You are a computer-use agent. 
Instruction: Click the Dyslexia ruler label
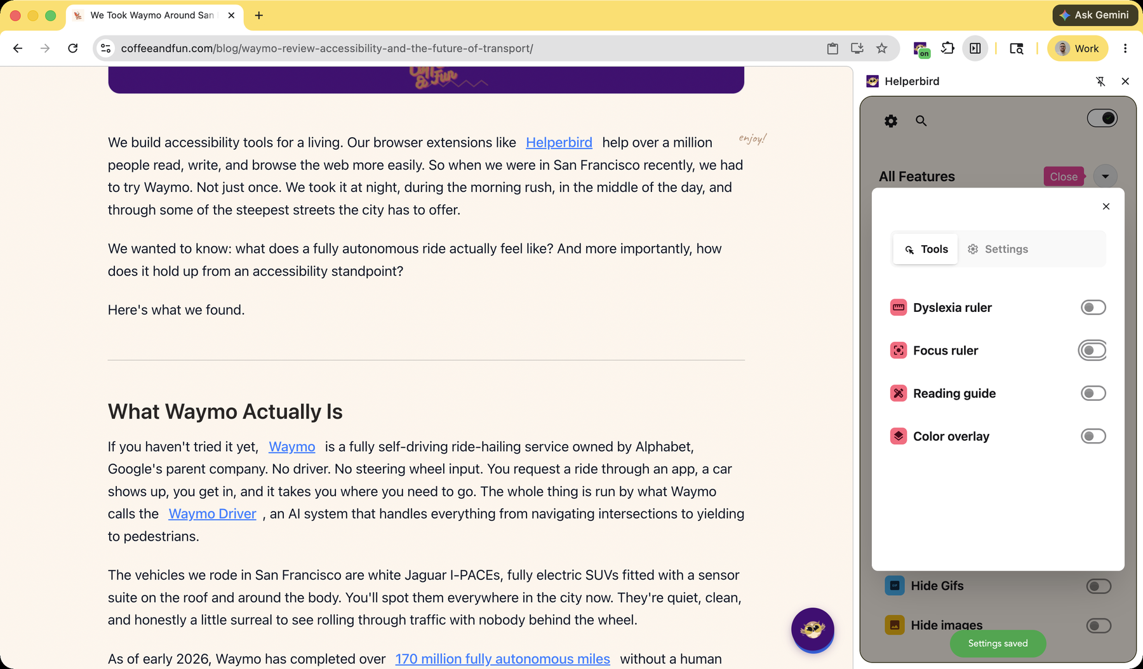point(952,307)
